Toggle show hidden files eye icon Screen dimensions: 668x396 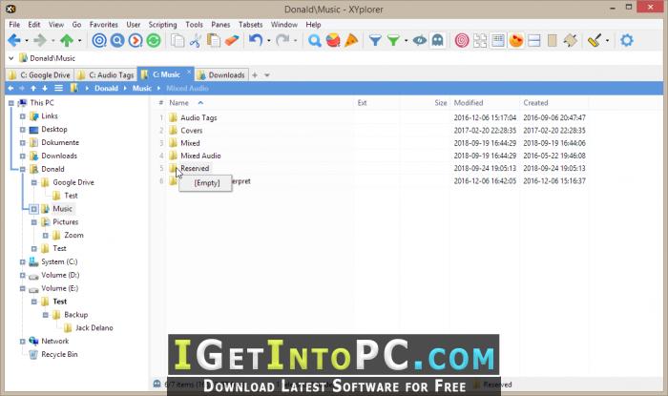pos(420,40)
